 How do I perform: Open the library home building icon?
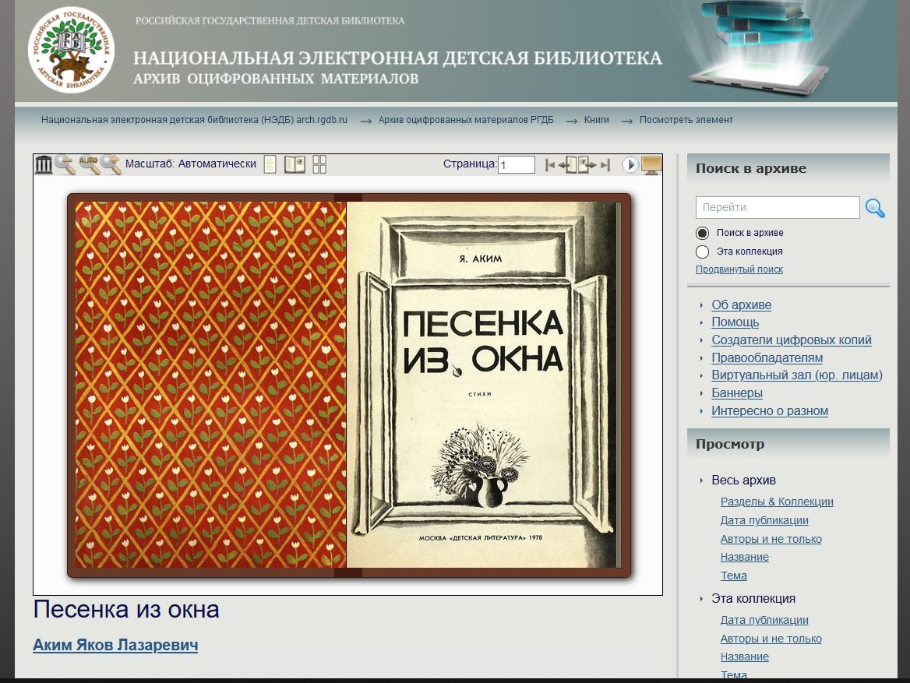coord(44,165)
